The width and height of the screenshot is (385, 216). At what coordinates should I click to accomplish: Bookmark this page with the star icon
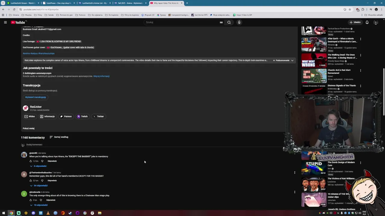point(350,9)
